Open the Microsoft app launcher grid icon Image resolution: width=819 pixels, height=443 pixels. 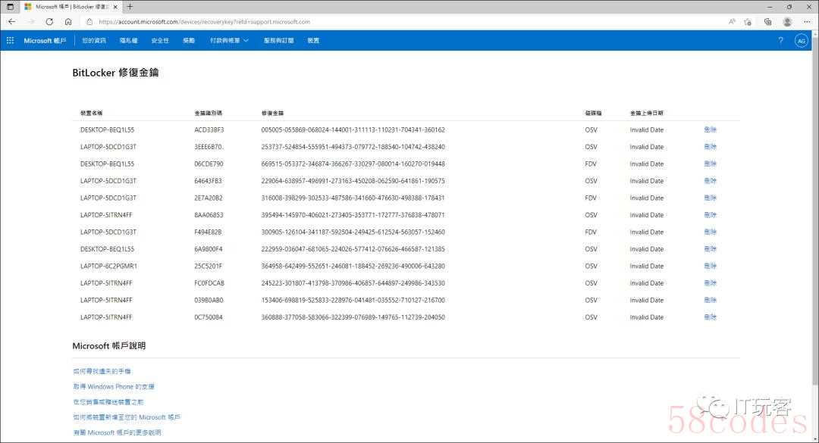coord(10,41)
